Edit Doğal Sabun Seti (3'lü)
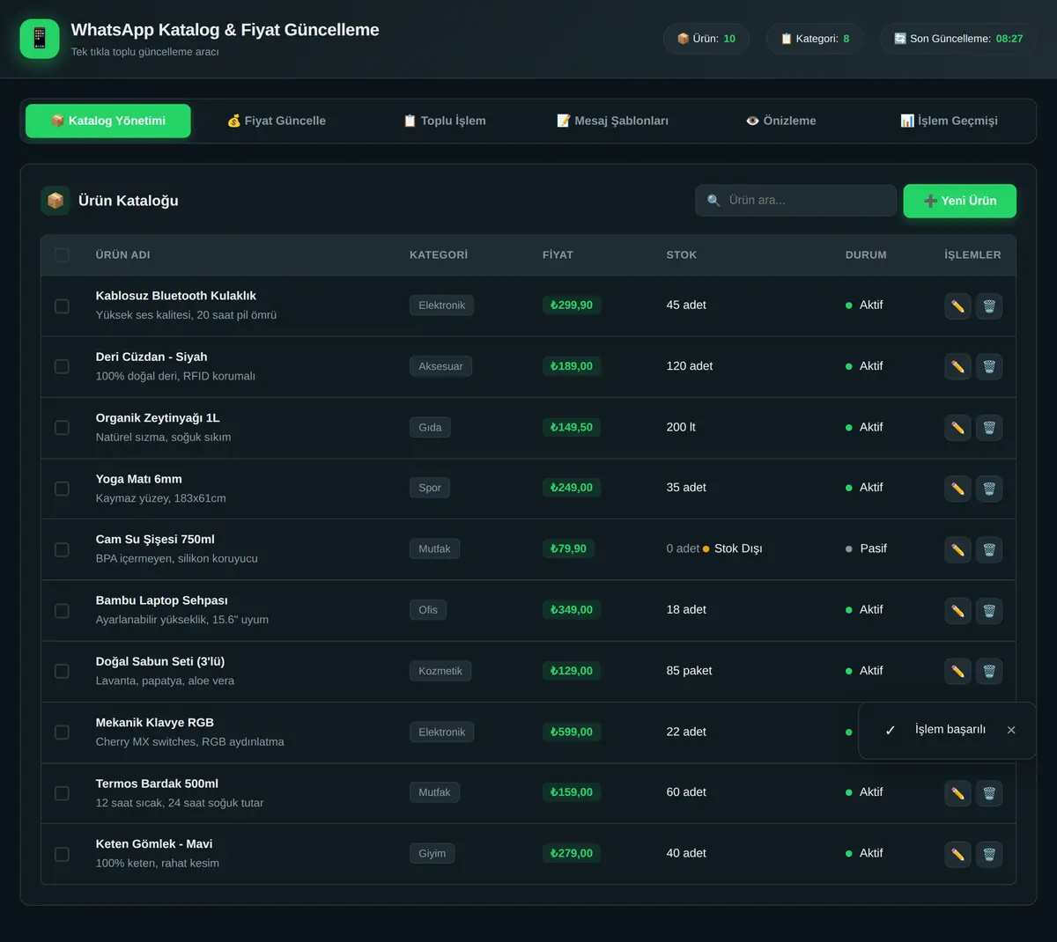This screenshot has width=1057, height=942. 957,671
